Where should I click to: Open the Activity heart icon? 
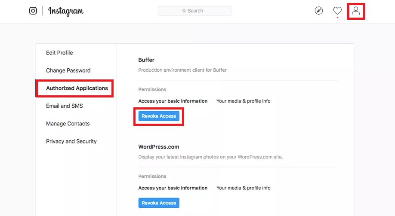(x=337, y=11)
